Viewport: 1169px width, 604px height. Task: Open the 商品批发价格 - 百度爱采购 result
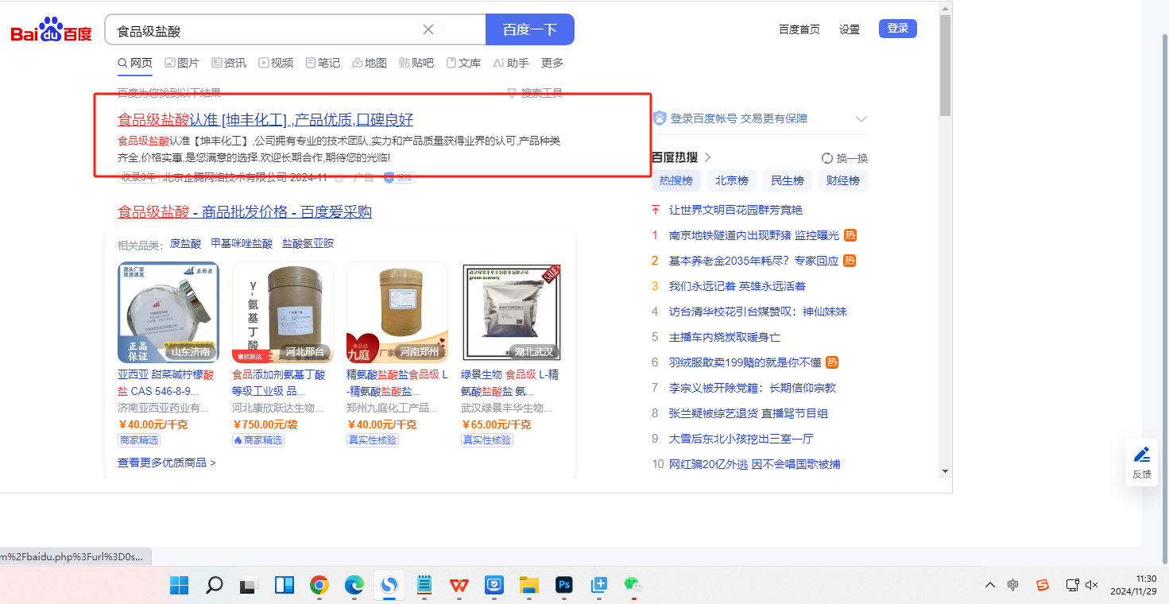click(x=245, y=212)
